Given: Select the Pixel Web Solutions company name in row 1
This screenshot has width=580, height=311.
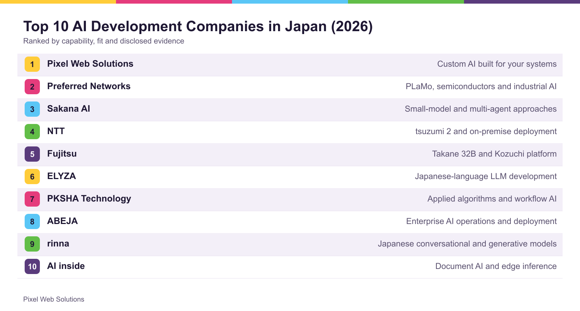Looking at the screenshot, I should [90, 64].
